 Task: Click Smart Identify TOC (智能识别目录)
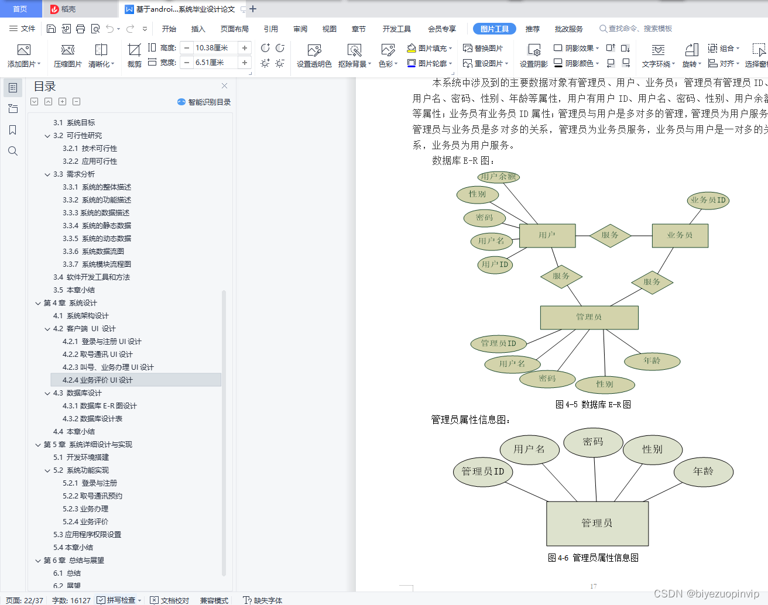click(x=204, y=102)
